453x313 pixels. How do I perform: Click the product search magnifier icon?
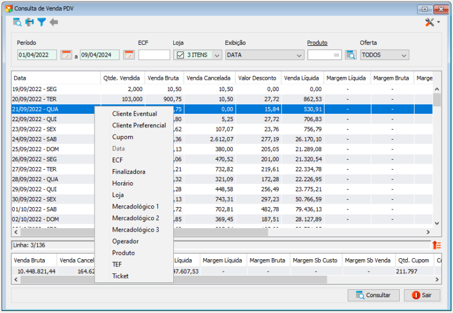click(351, 55)
